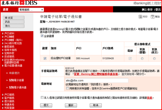
Task: Toggle 綜合理財戶口結單 selection checkbox
Action: pyautogui.click(x=45, y=58)
